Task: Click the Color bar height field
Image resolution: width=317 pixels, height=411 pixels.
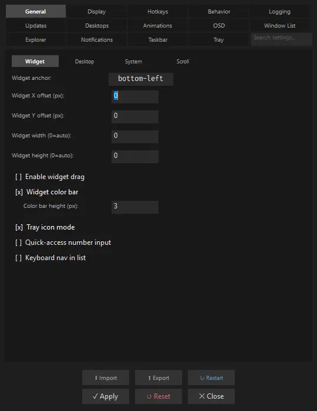Action: point(135,207)
